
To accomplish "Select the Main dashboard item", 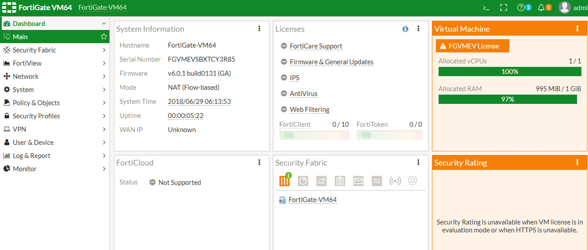I will pos(55,37).
